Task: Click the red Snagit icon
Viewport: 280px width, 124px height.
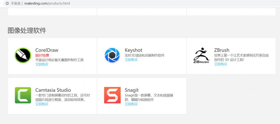Action: click(x=112, y=95)
